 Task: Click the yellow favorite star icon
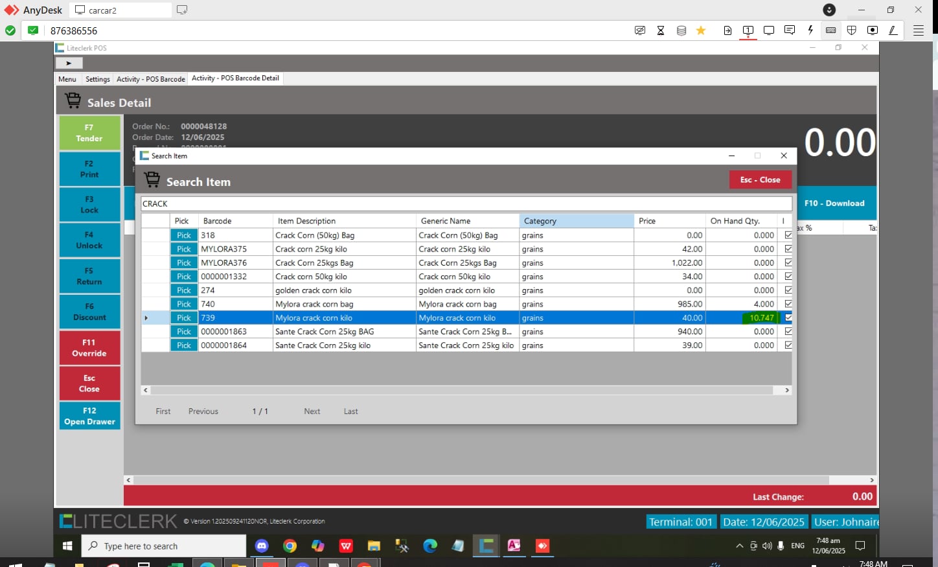(701, 30)
